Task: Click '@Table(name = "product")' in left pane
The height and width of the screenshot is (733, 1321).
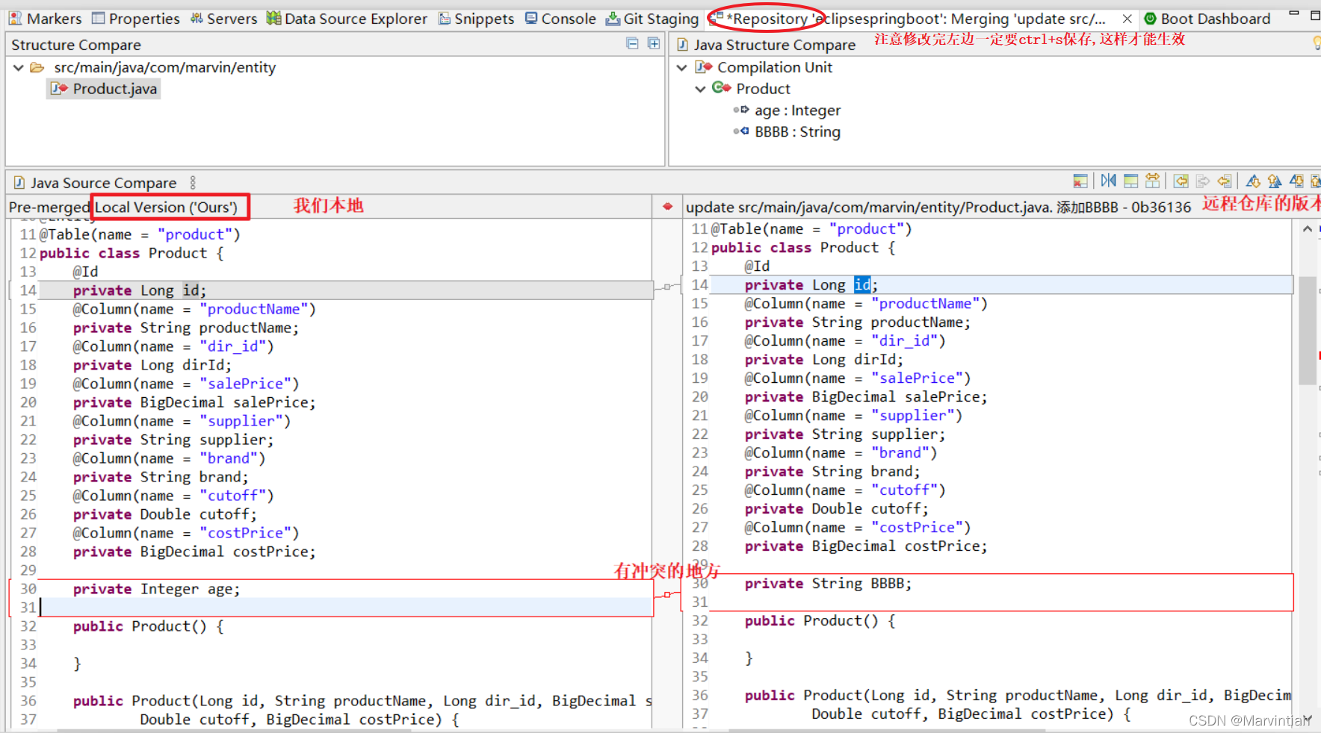Action: [140, 234]
